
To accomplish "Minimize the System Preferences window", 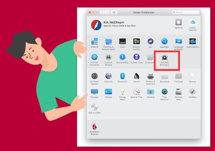I will (93, 12).
